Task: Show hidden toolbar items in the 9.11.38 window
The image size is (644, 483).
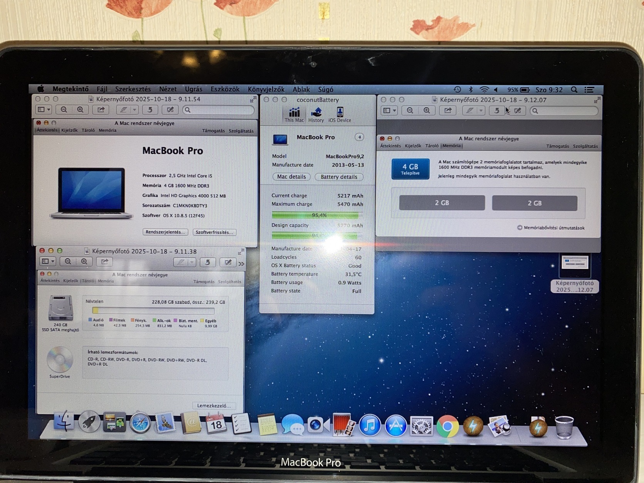Action: click(x=241, y=263)
